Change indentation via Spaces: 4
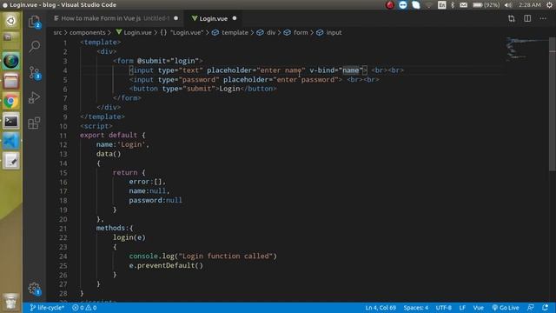The width and height of the screenshot is (556, 313). tap(415, 308)
